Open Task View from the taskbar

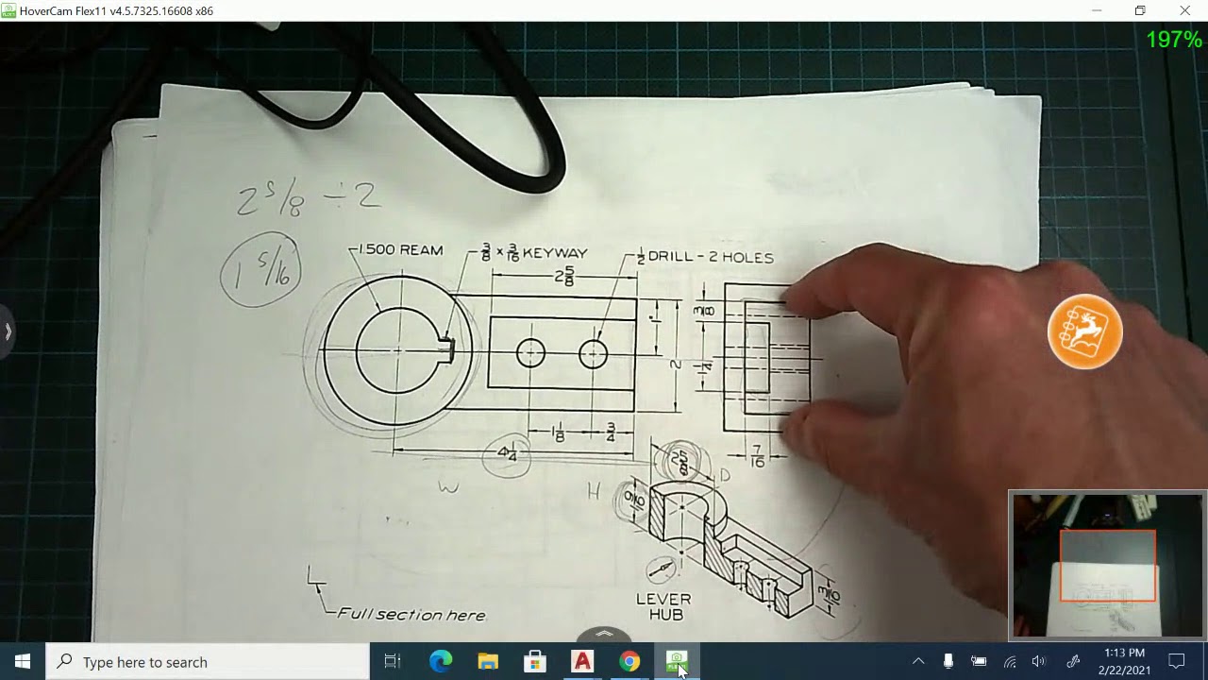pos(393,662)
